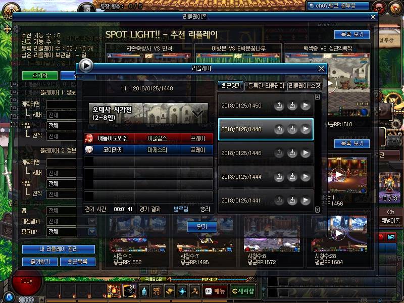Open the 대전결과 dropdown filter
Viewport: 404px width, 303px height.
pyautogui.click(x=92, y=221)
